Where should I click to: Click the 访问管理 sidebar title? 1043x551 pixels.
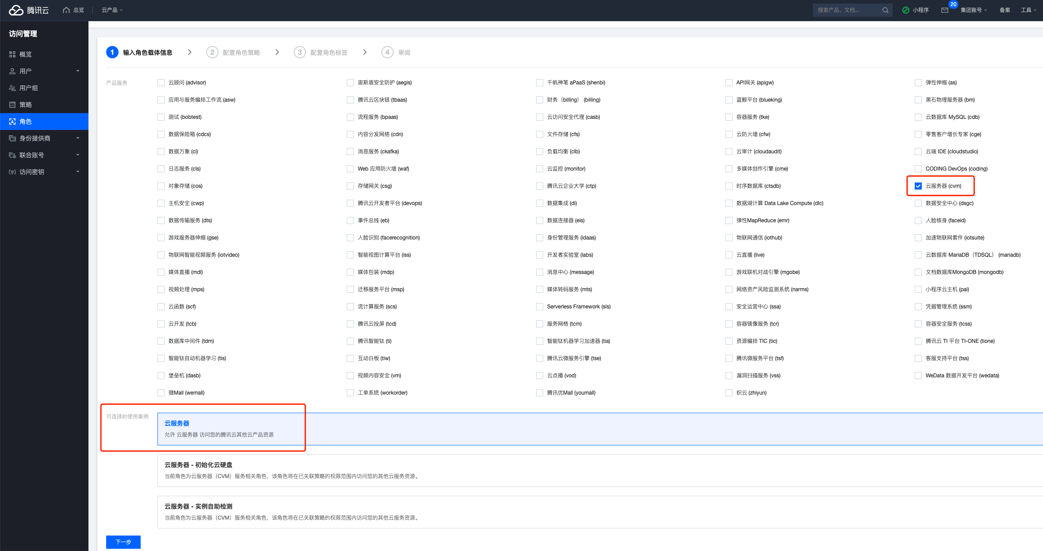pos(23,34)
